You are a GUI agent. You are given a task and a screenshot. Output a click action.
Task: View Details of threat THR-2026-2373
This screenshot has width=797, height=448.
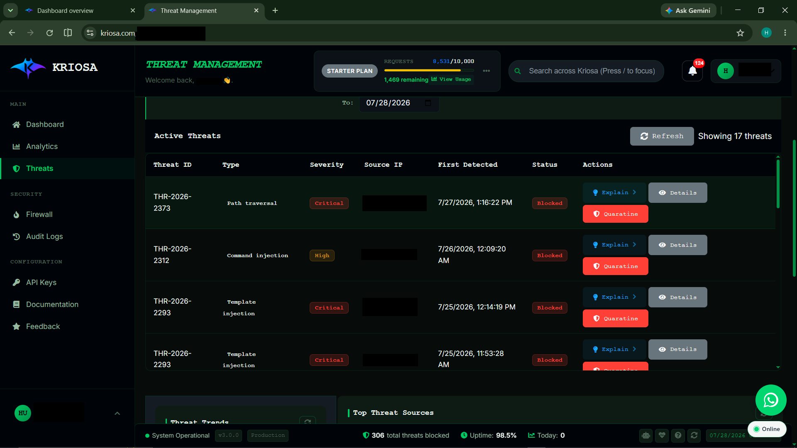pos(677,193)
